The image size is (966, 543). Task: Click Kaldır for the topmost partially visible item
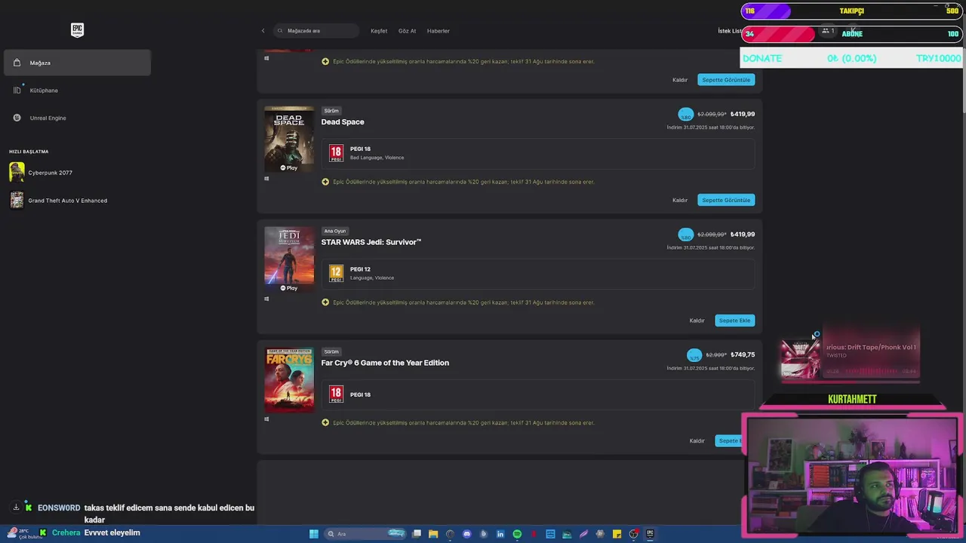pos(680,80)
